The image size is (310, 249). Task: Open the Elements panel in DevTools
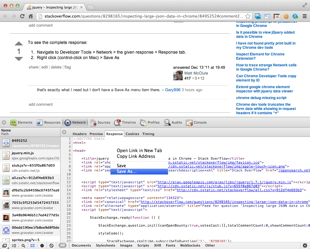pyautogui.click(x=21, y=122)
